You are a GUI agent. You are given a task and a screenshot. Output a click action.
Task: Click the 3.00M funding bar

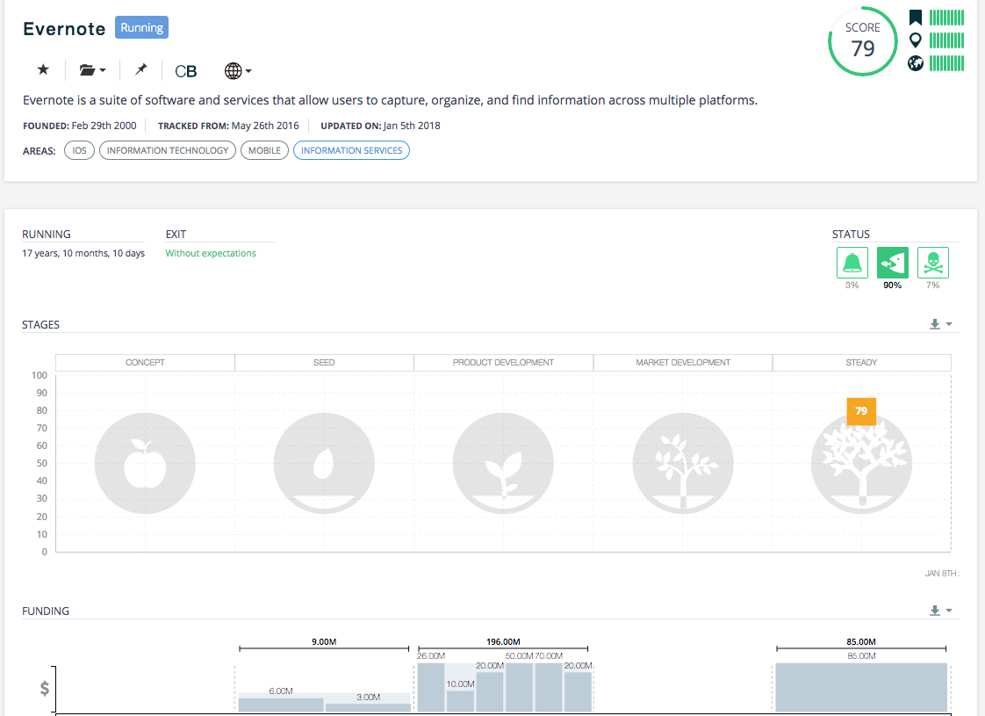point(368,708)
